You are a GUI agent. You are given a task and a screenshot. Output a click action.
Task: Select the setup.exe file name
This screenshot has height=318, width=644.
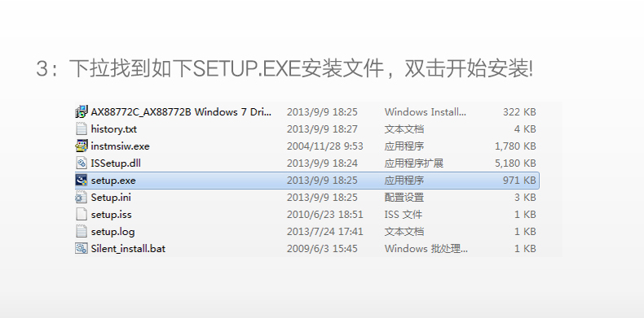point(113,181)
